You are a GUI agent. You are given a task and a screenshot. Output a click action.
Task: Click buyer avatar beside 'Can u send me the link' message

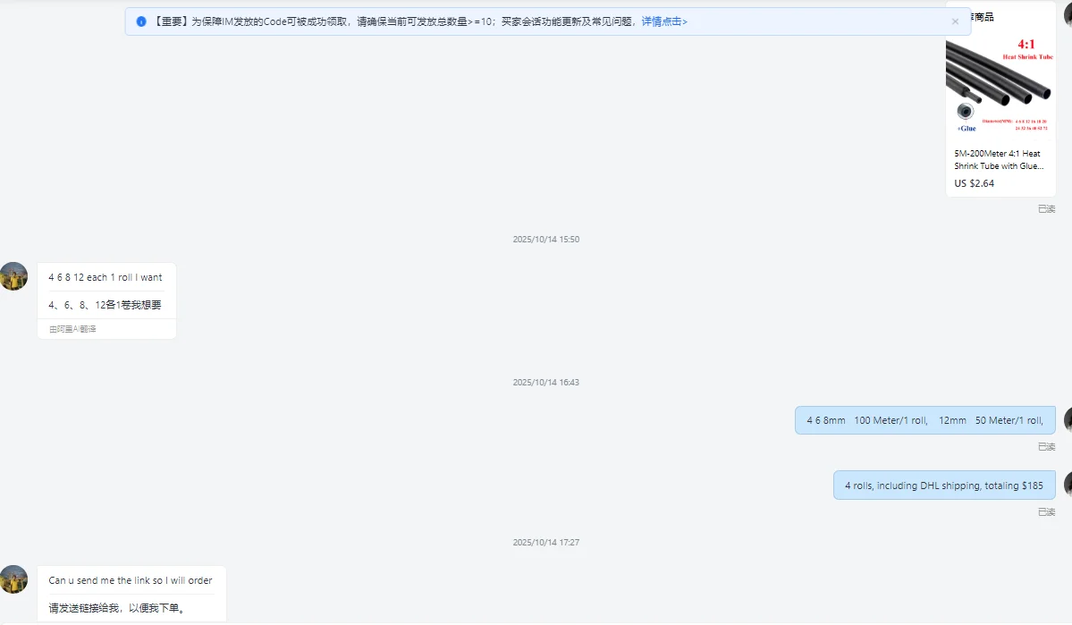(x=13, y=579)
